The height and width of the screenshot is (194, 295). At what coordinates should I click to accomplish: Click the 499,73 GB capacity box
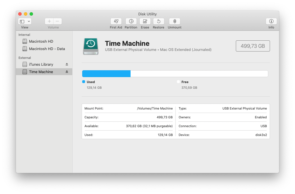click(253, 46)
